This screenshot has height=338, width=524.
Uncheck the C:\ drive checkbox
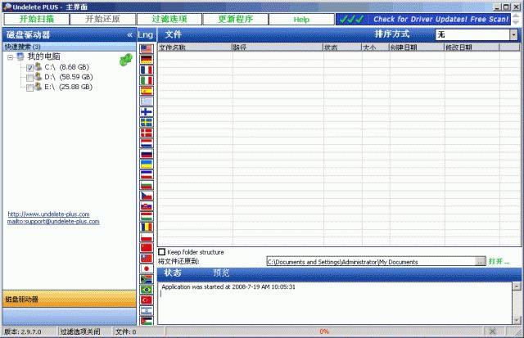tap(29, 68)
